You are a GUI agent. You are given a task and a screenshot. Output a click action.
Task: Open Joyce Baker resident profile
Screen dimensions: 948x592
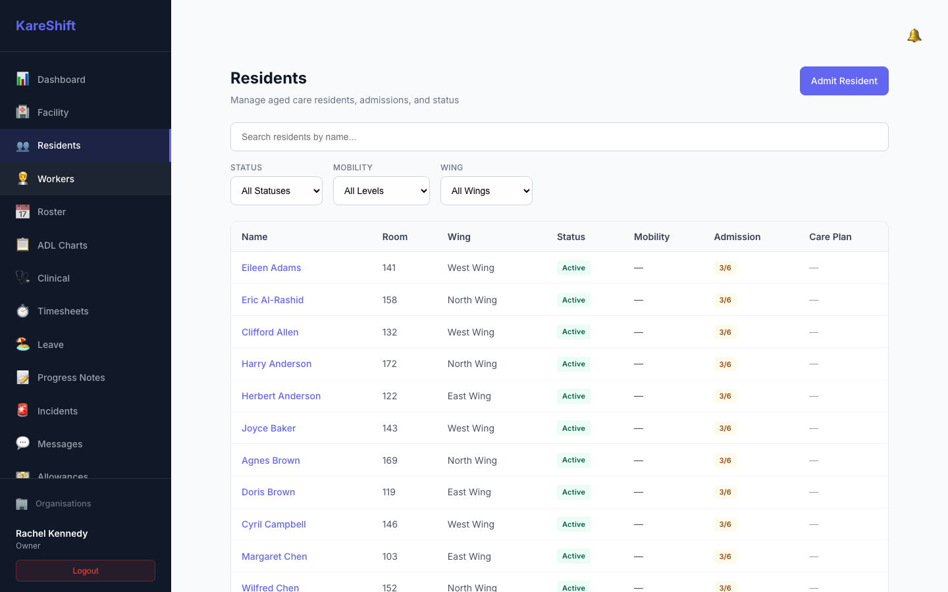pyautogui.click(x=269, y=428)
